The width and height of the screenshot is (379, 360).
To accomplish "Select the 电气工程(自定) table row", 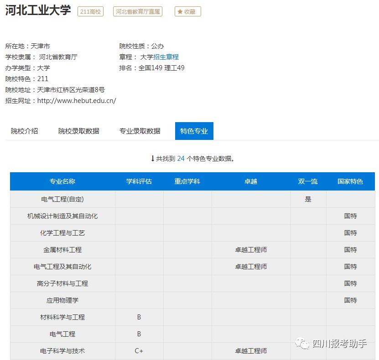I will click(62, 199).
